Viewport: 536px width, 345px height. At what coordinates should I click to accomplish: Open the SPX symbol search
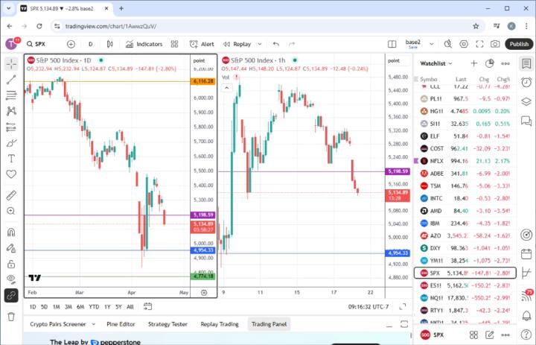pos(36,44)
